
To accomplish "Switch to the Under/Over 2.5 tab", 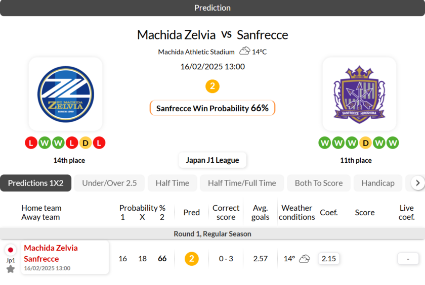I will pos(109,183).
